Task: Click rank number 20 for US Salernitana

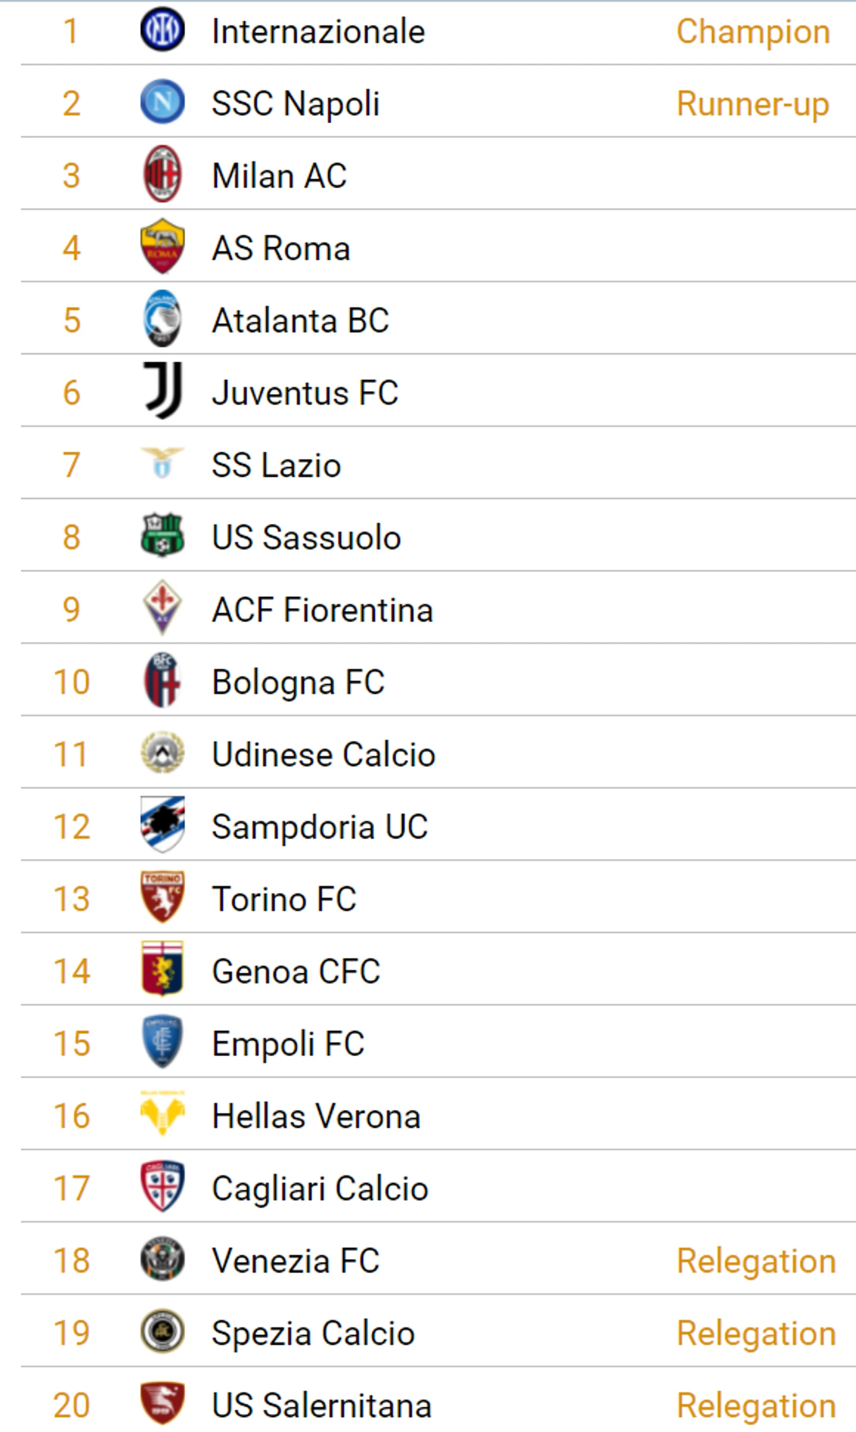Action: click(x=72, y=1406)
